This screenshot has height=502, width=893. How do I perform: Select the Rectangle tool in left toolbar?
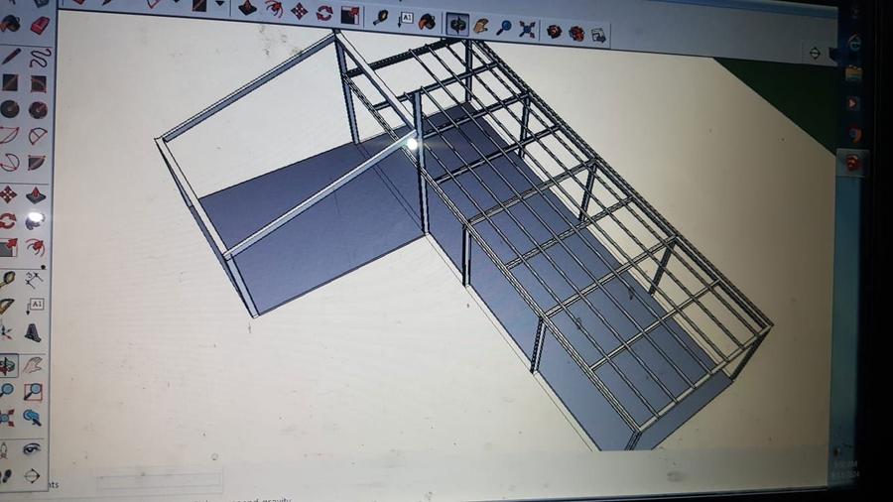coord(10,82)
